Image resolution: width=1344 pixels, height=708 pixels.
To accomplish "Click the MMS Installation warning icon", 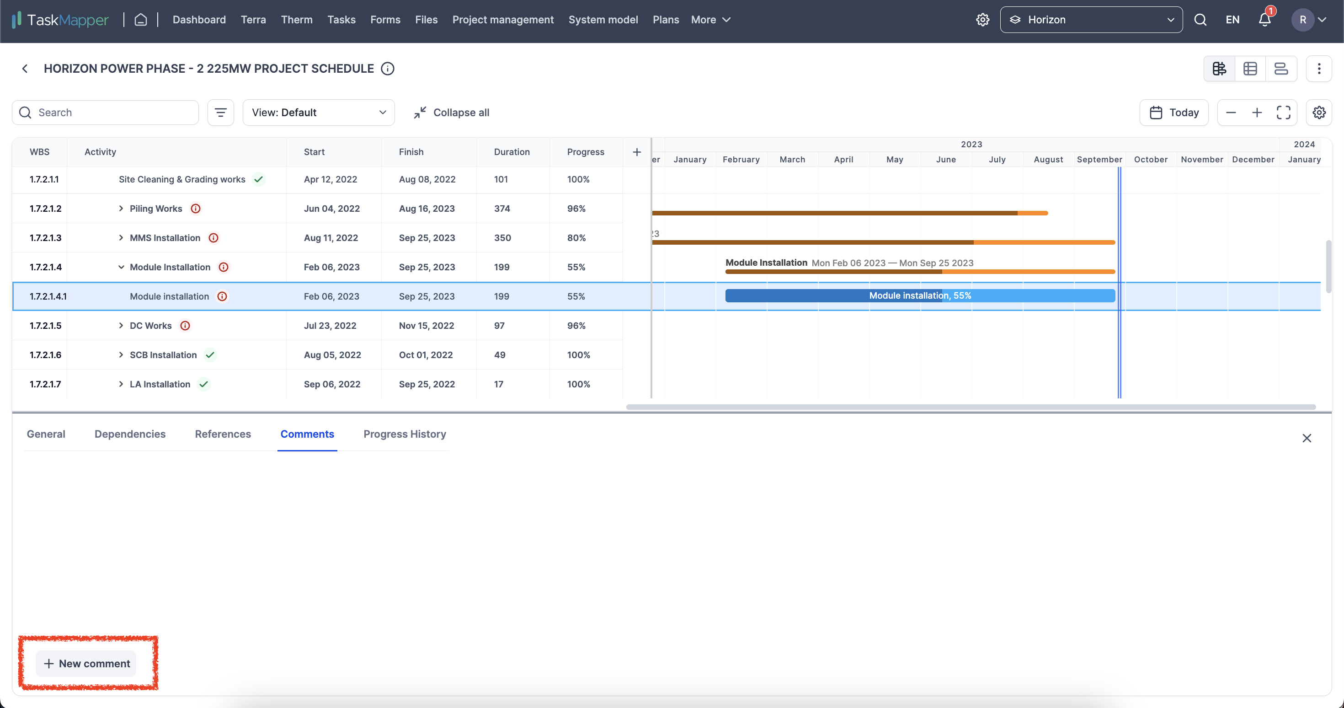I will tap(213, 238).
